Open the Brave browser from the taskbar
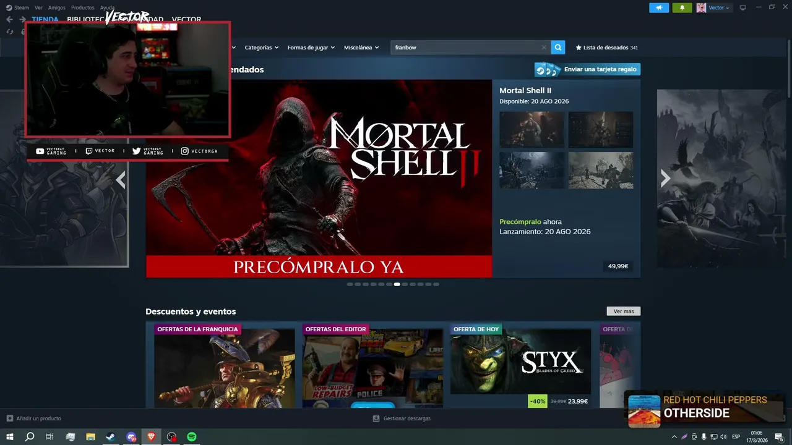This screenshot has height=445, width=792. click(152, 437)
